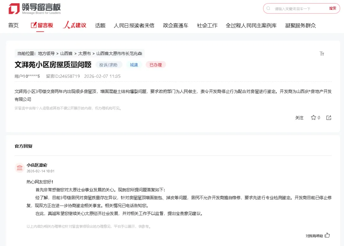Open 政企直通车 nav item
This screenshot has height=246, width=344.
coord(176,26)
